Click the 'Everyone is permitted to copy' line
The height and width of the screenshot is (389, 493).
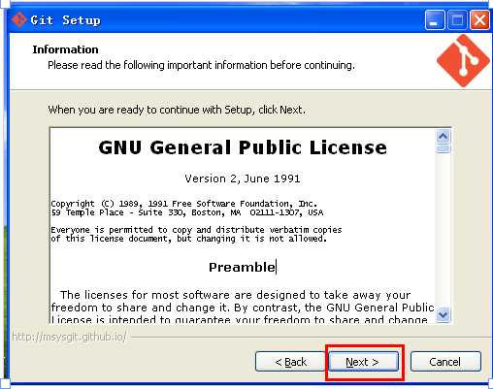click(196, 230)
